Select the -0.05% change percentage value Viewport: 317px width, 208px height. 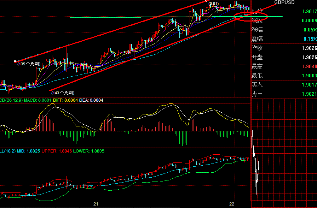tap(309, 30)
